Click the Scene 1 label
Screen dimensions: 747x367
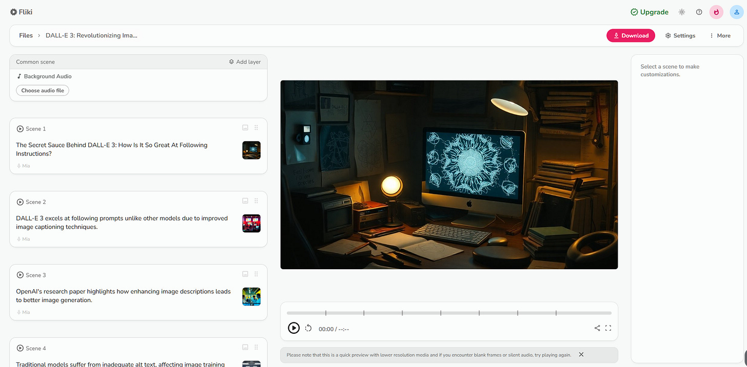click(36, 129)
